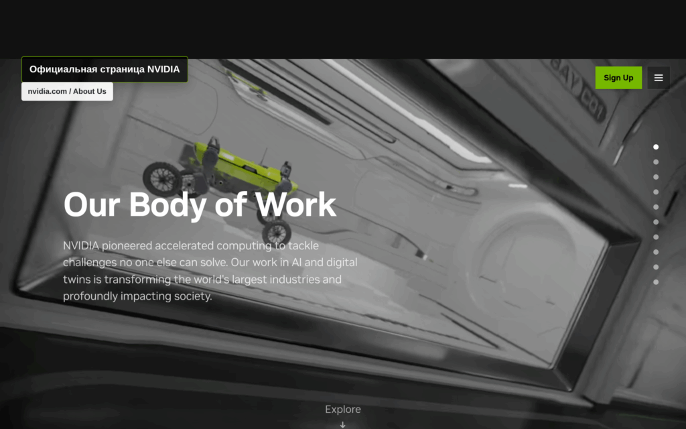Click the nvidia.com / About Us breadcrumb
This screenshot has width=686, height=429.
coord(67,91)
